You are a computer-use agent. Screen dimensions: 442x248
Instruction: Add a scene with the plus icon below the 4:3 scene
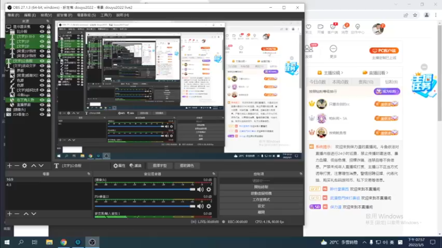tap(9, 214)
